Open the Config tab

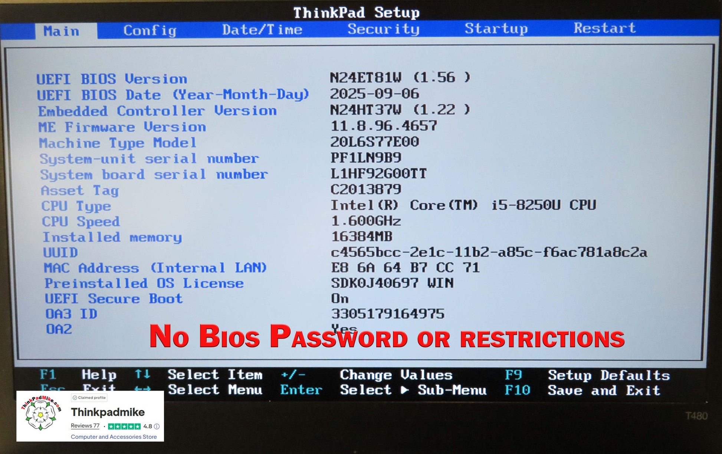point(150,30)
